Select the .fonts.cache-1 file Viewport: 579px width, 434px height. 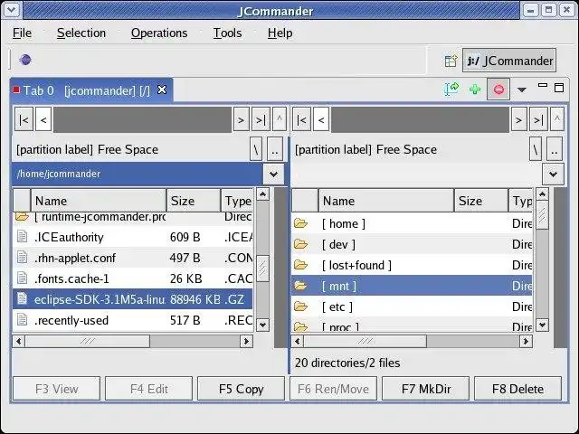click(x=133, y=278)
